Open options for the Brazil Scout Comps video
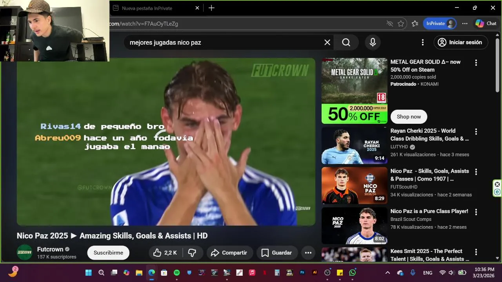 click(x=476, y=212)
